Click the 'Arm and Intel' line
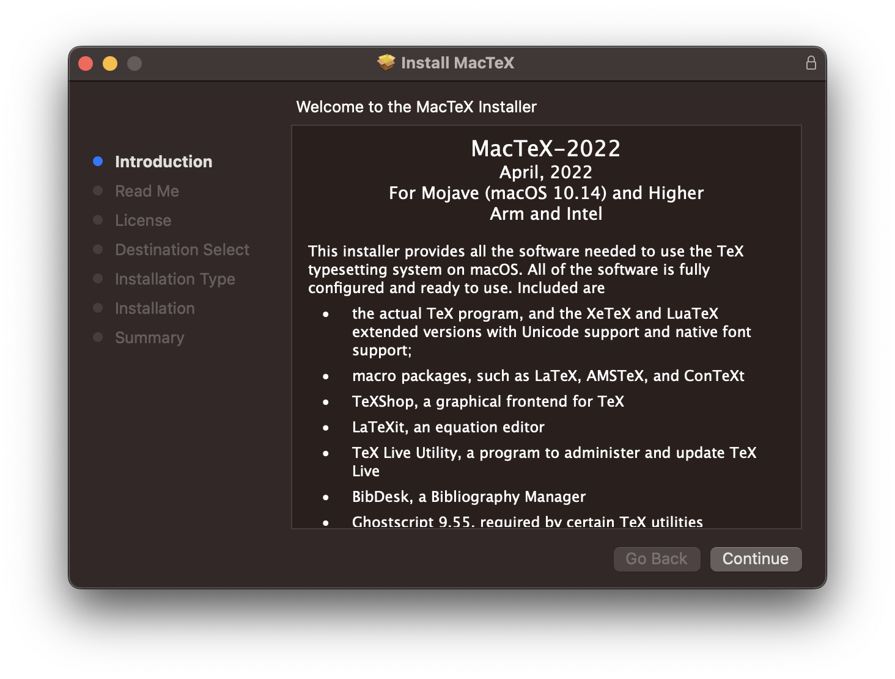This screenshot has width=895, height=679. (546, 214)
